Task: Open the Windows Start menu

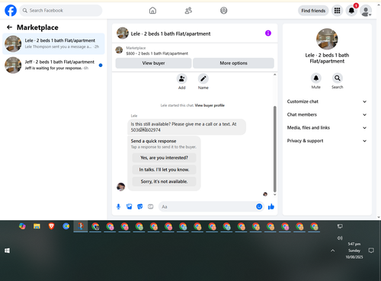Action: [7, 251]
